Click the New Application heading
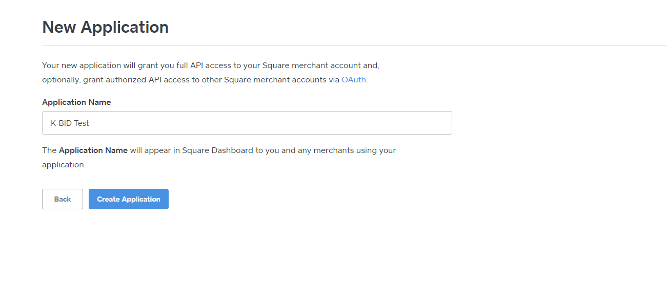This screenshot has width=667, height=284. point(105,27)
